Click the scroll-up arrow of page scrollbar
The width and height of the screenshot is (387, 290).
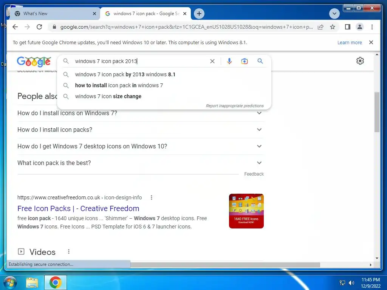pyautogui.click(x=377, y=54)
